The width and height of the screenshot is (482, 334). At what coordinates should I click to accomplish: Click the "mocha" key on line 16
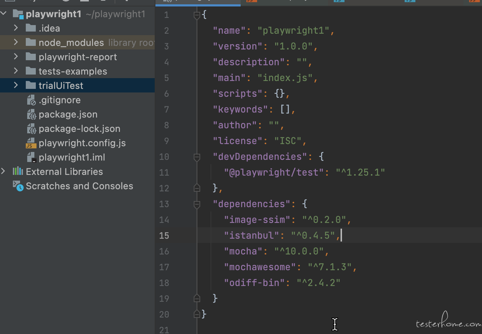pos(243,251)
